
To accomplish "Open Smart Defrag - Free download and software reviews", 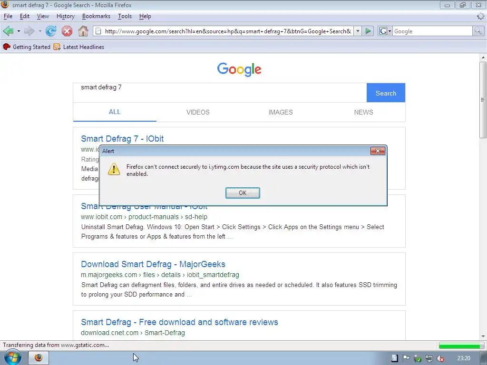I will pyautogui.click(x=179, y=322).
